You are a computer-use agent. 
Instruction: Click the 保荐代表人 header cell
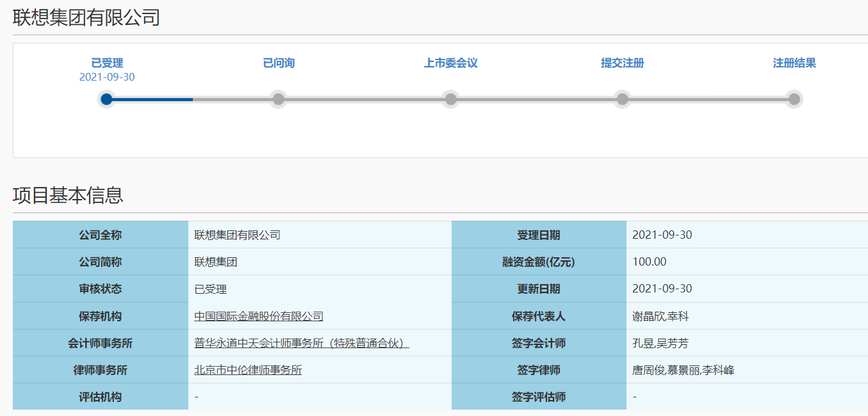point(539,316)
